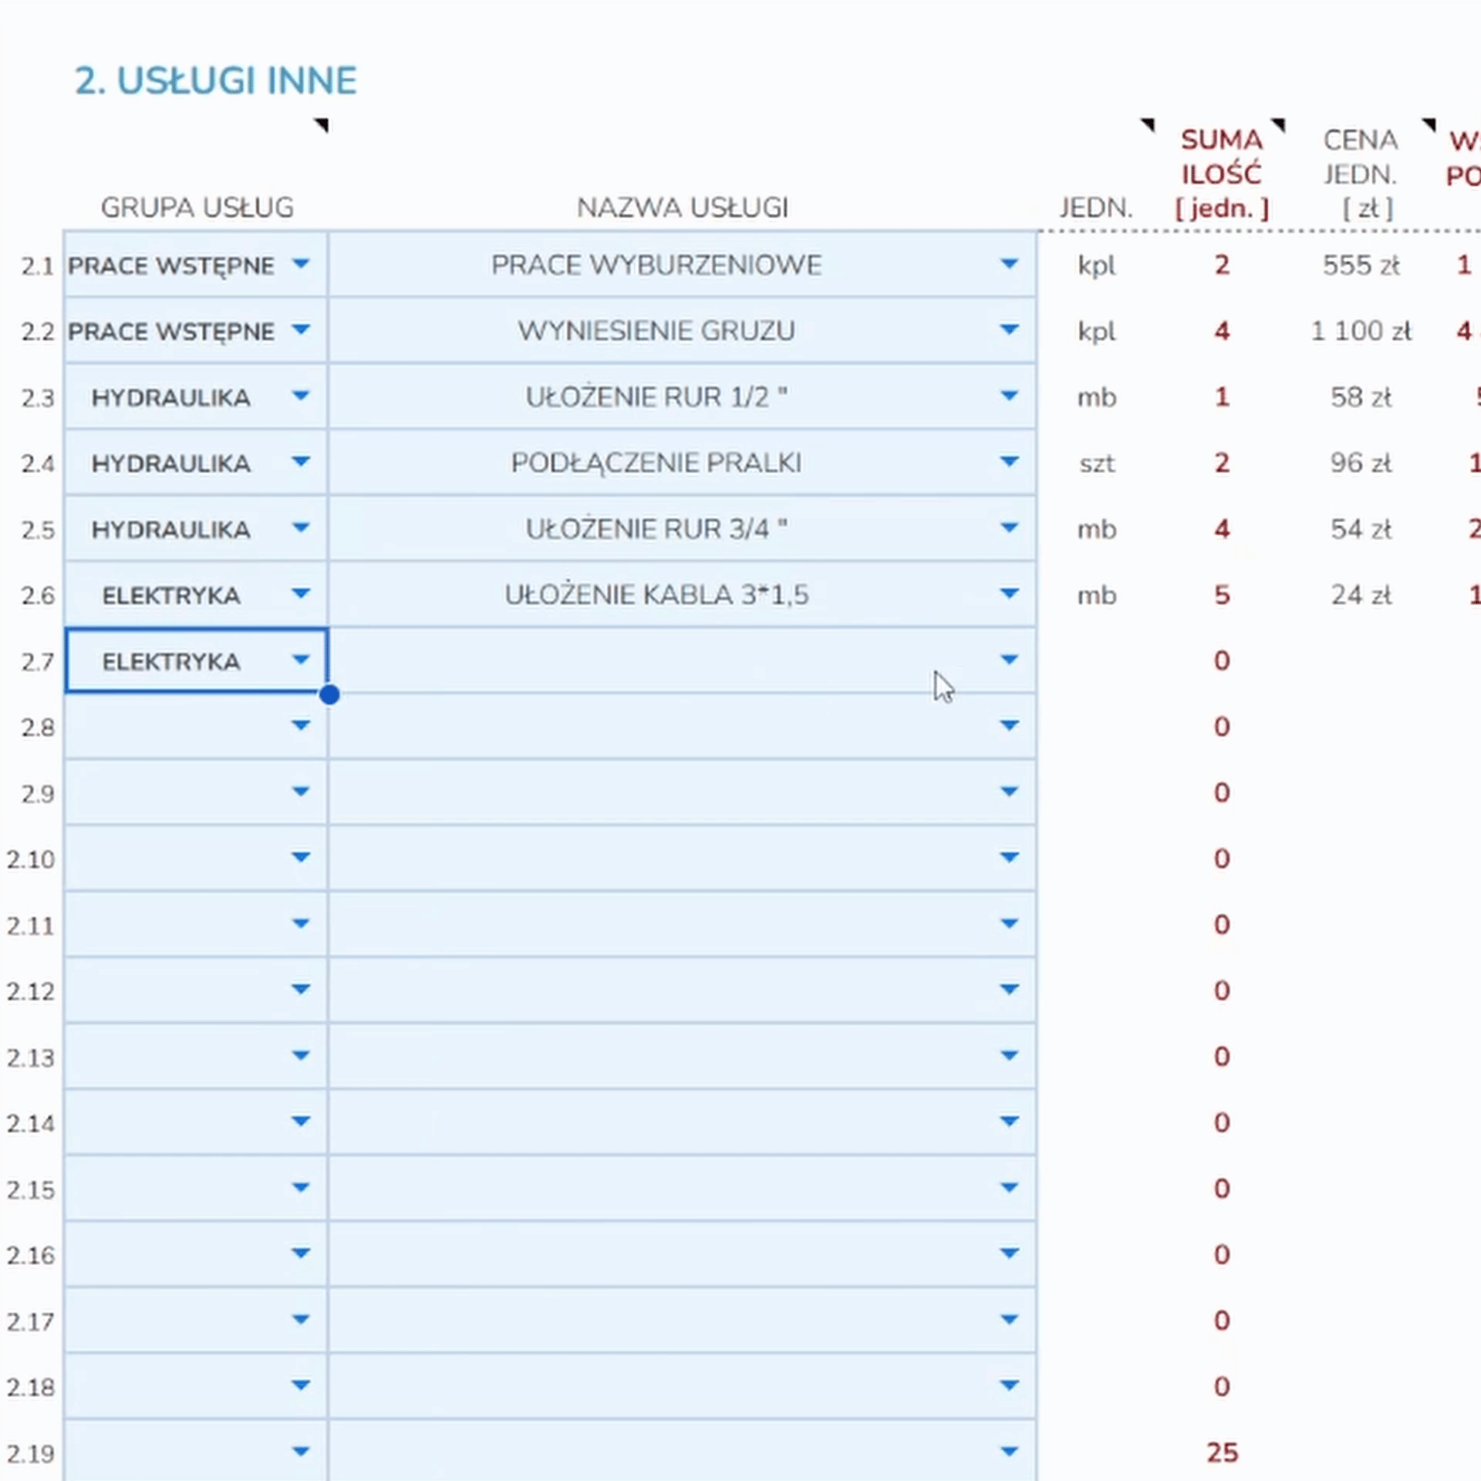This screenshot has width=1481, height=1481.
Task: Expand WYNIESIENIE GRUZU service name dropdown
Action: pyautogui.click(x=1009, y=330)
